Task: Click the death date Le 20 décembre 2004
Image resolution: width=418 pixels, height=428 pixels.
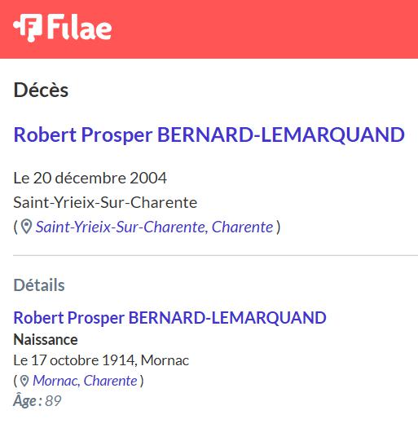Action: [x=90, y=178]
